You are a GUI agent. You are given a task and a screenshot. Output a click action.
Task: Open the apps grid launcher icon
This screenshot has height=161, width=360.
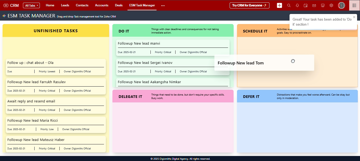tap(354, 5)
